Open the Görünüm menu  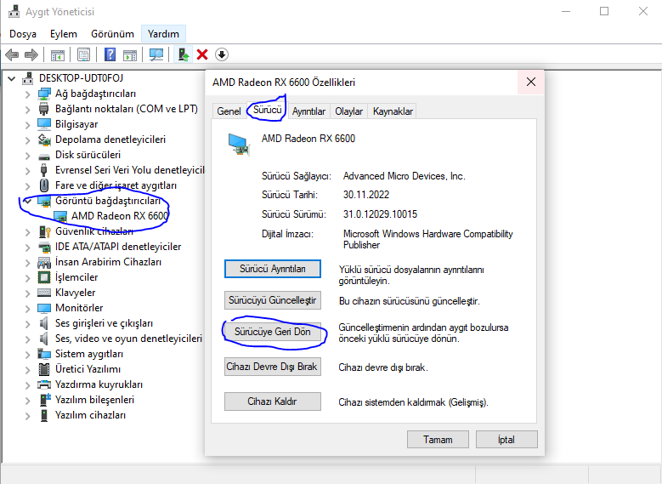point(112,34)
